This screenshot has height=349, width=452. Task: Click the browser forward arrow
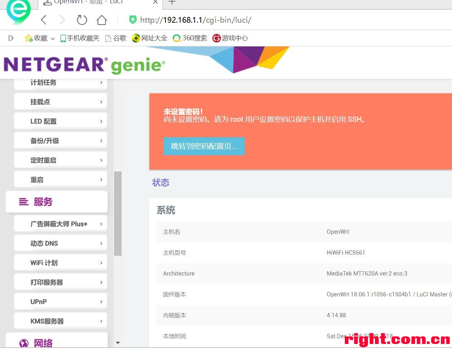tap(62, 20)
